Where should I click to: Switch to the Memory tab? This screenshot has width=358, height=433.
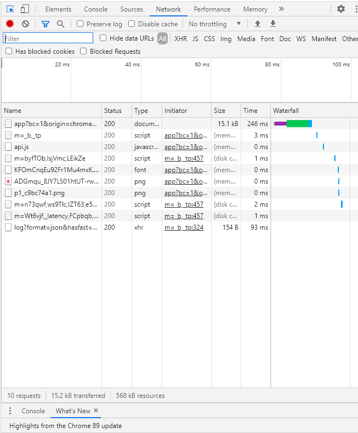pyautogui.click(x=255, y=9)
